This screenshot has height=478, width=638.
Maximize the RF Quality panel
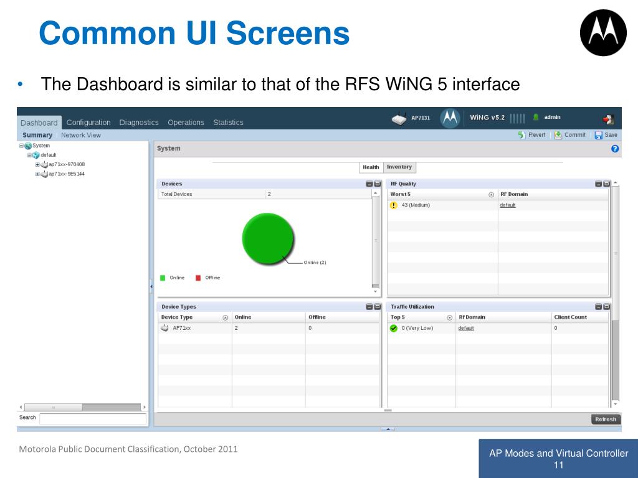606,184
